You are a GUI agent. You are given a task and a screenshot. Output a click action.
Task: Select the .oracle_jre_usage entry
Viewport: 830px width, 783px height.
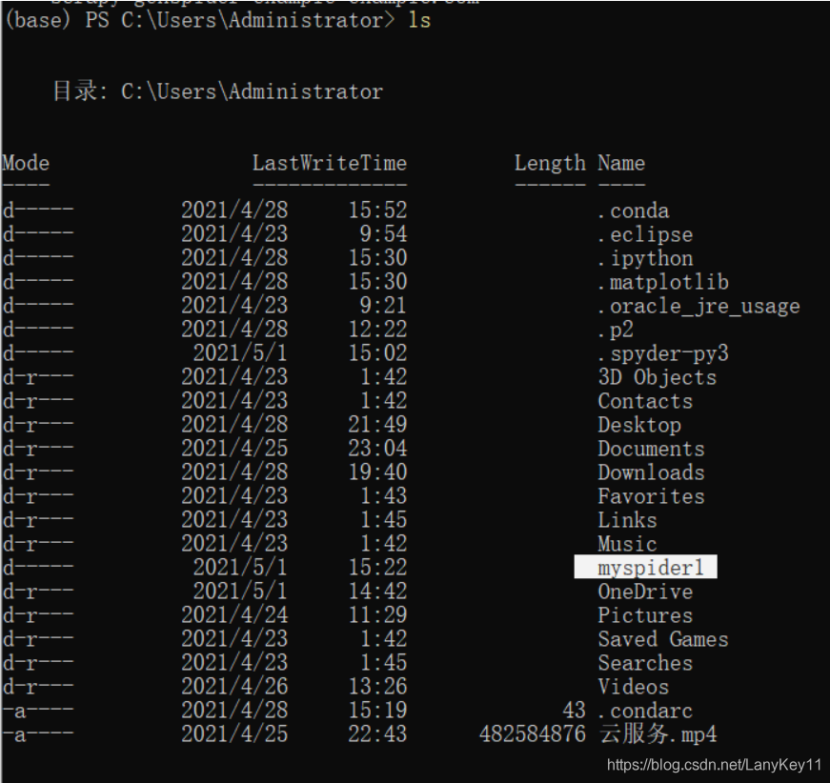(x=698, y=306)
